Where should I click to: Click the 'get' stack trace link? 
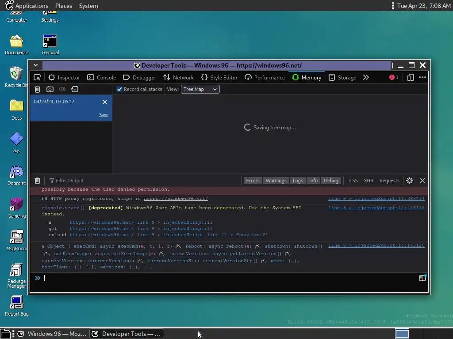pyautogui.click(x=141, y=229)
